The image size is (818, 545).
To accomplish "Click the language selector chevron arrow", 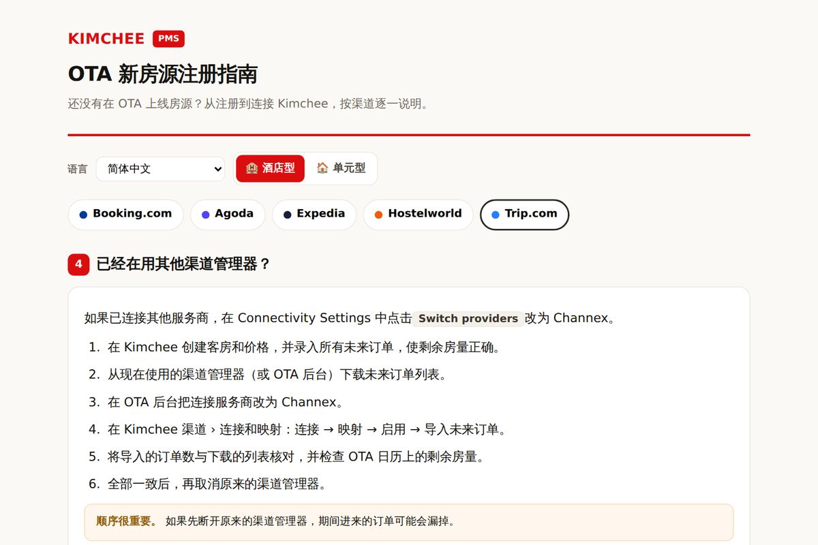I will click(x=217, y=169).
